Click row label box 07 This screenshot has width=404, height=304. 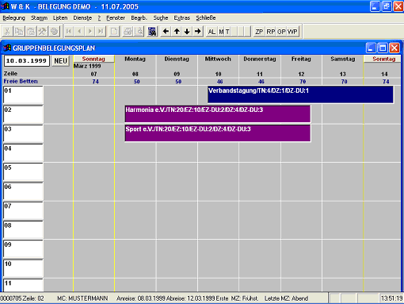[x=23, y=210]
